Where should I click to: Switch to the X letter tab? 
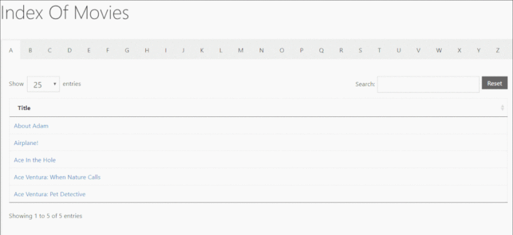[x=459, y=51]
